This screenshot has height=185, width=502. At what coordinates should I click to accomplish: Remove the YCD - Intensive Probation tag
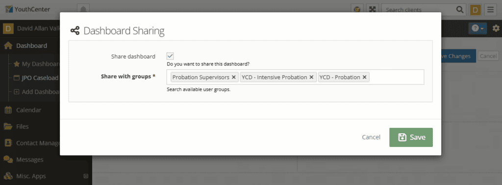[x=311, y=77]
